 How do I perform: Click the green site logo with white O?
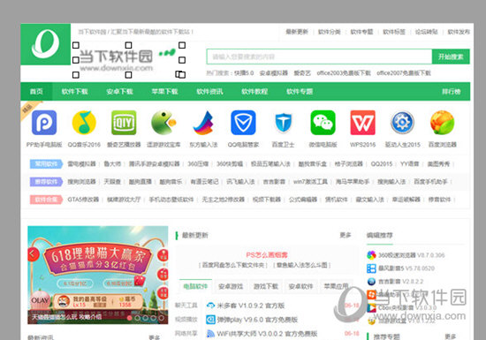pos(46,44)
